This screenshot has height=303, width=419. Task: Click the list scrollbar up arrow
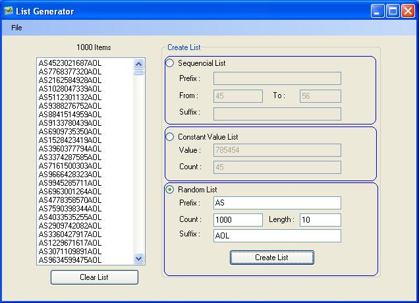[139, 64]
